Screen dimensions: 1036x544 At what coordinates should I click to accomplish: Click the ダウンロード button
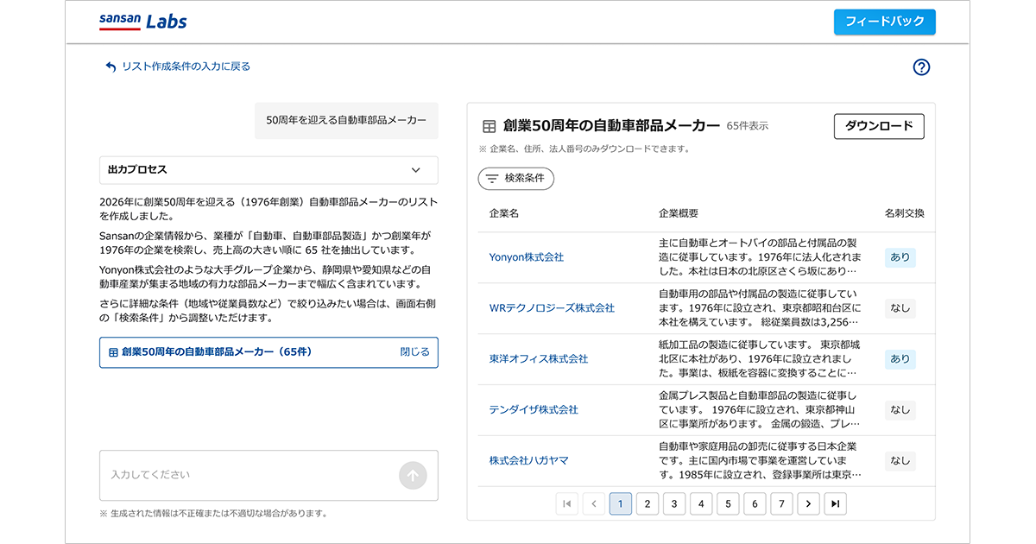tap(879, 126)
